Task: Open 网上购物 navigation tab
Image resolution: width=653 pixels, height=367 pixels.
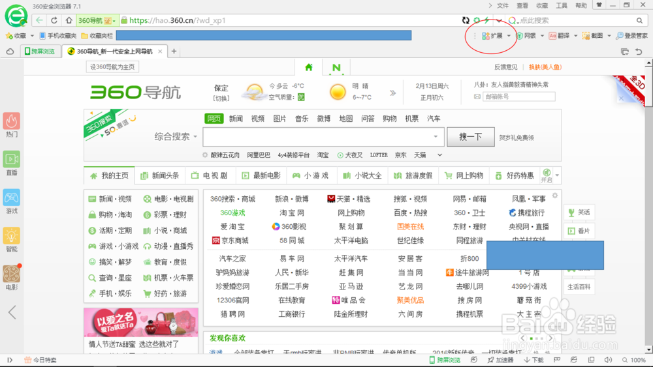Action: [464, 175]
